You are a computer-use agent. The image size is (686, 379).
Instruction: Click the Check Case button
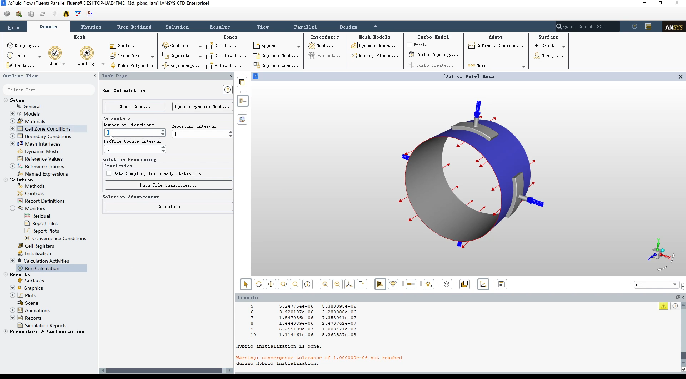click(135, 107)
